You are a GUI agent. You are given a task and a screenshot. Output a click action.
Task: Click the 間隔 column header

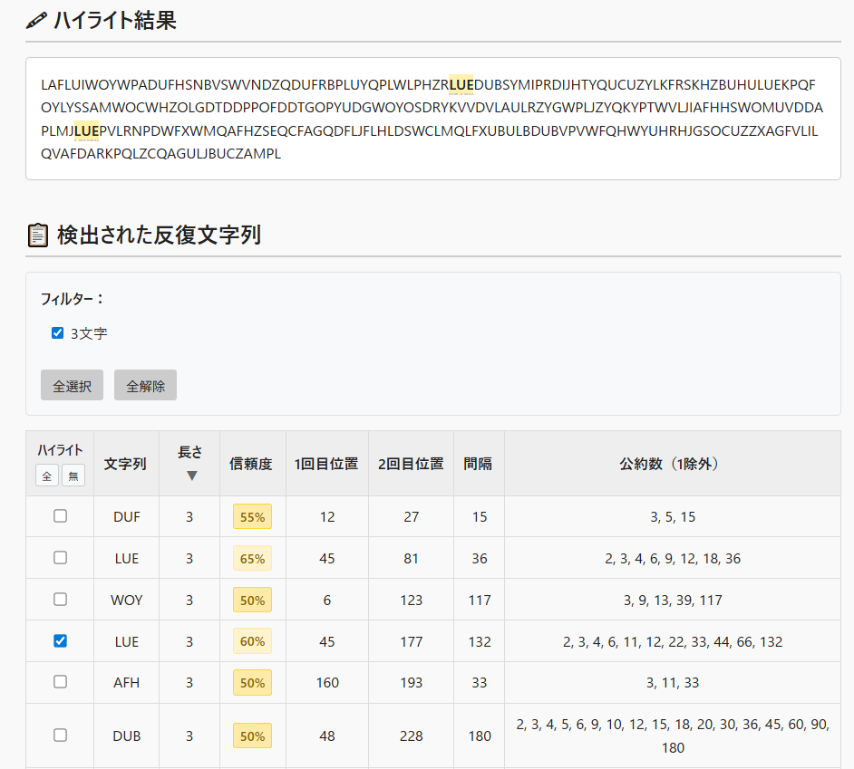click(x=479, y=464)
